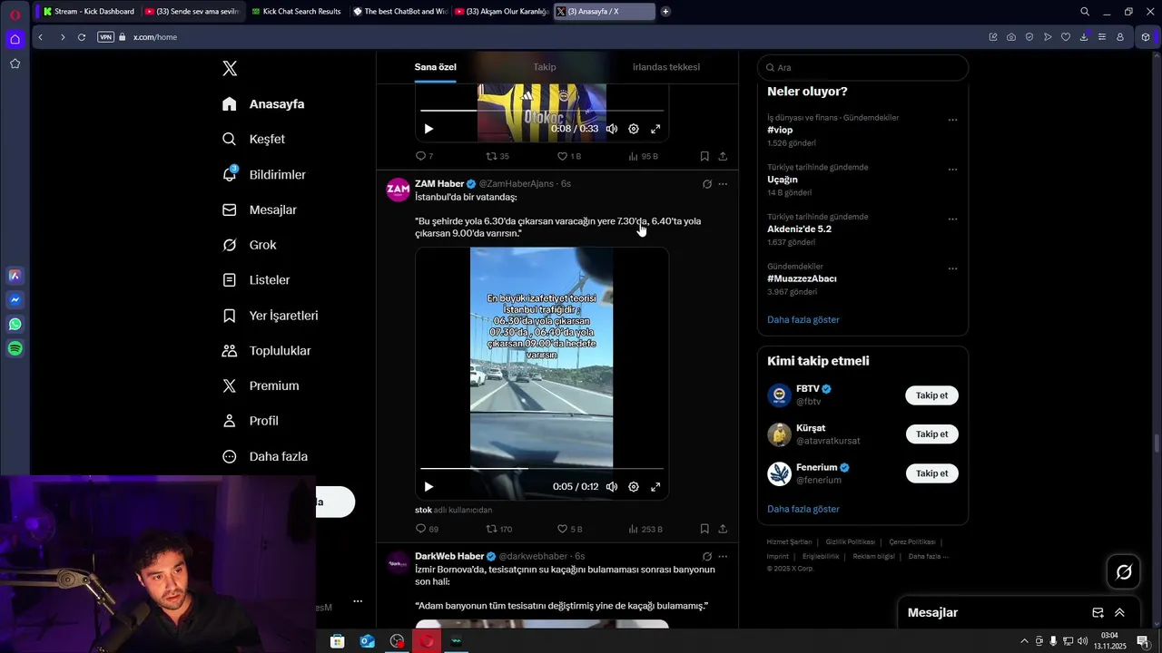The height and width of the screenshot is (653, 1162).
Task: Open #MuazzezAbacı trend options
Action: click(952, 269)
